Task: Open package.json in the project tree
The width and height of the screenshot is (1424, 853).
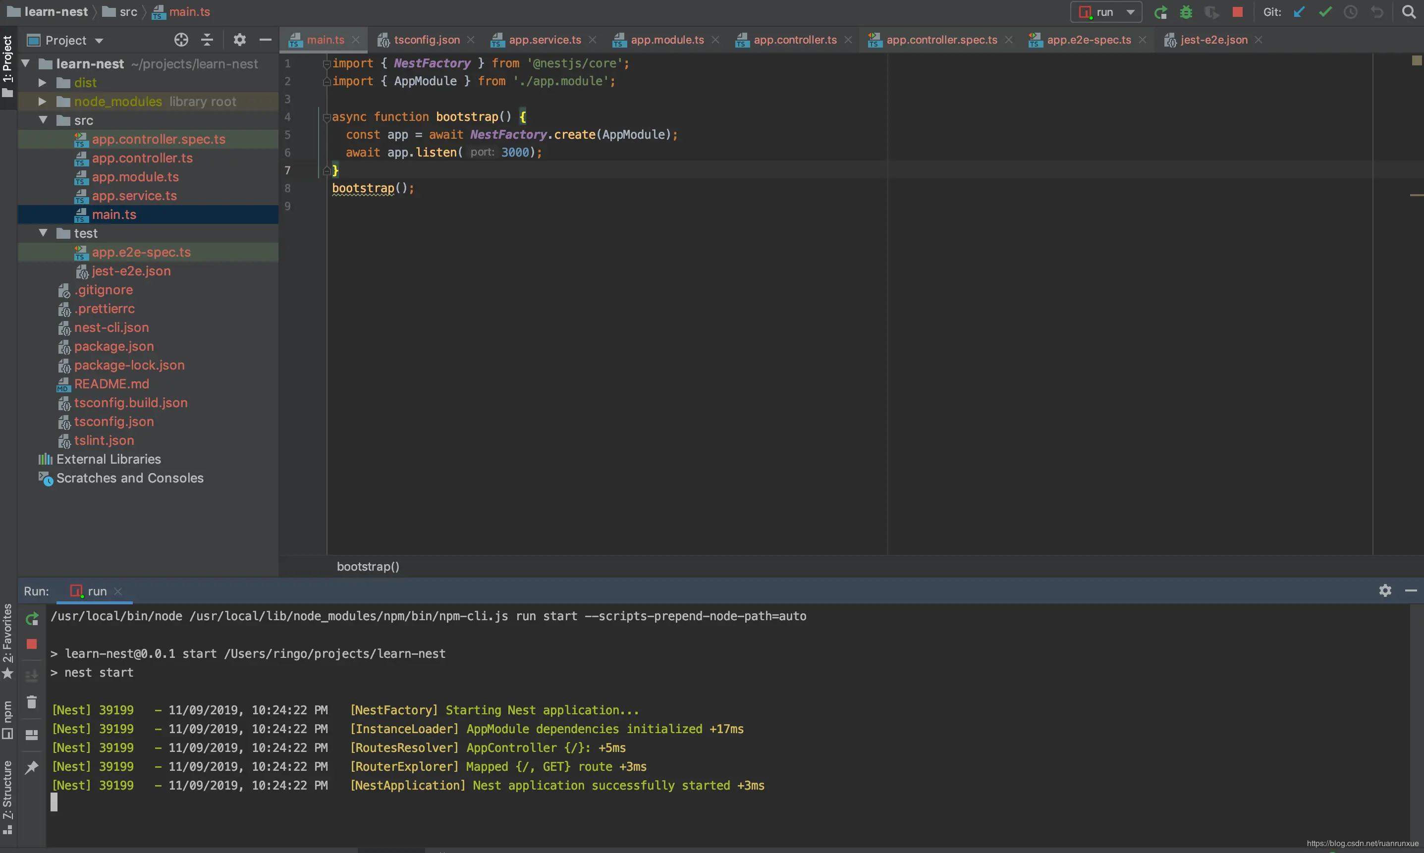Action: (x=114, y=346)
